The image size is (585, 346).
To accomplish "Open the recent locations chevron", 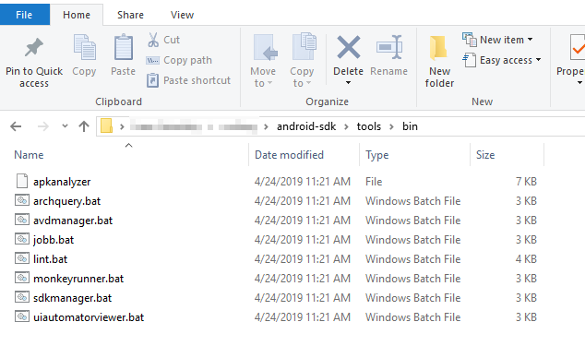I will tap(65, 126).
